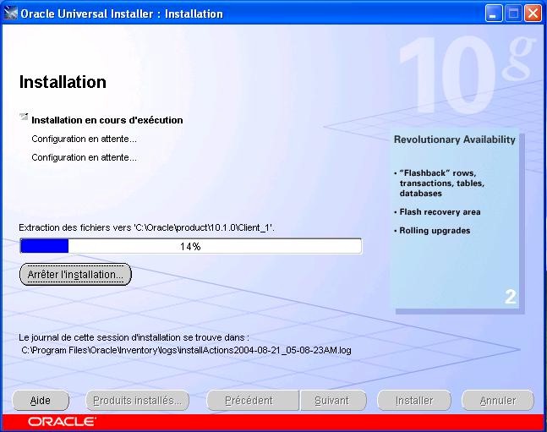
Task: Click the installActions log file path
Action: [186, 349]
